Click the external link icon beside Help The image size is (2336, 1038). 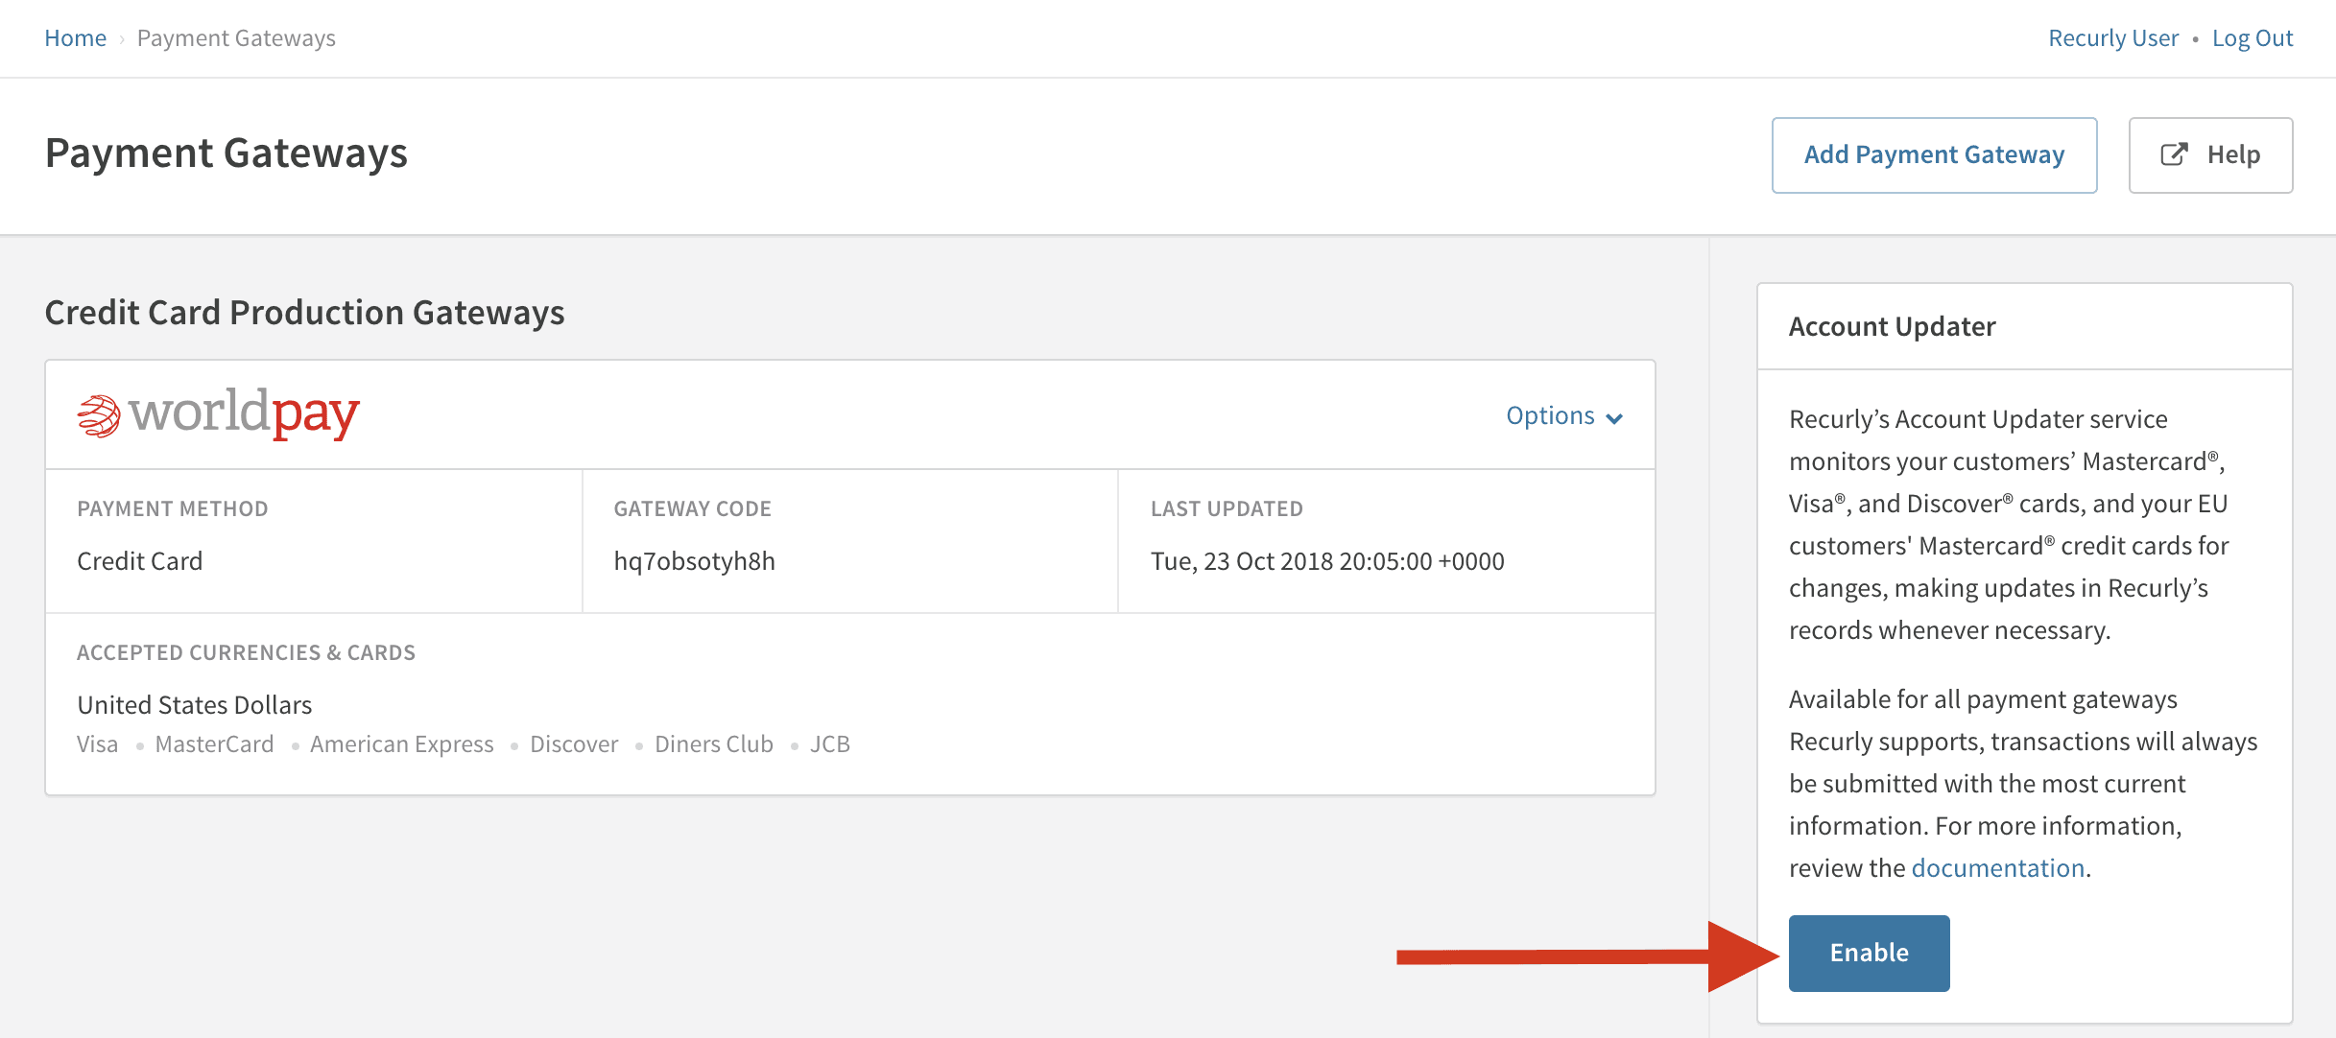click(2174, 153)
